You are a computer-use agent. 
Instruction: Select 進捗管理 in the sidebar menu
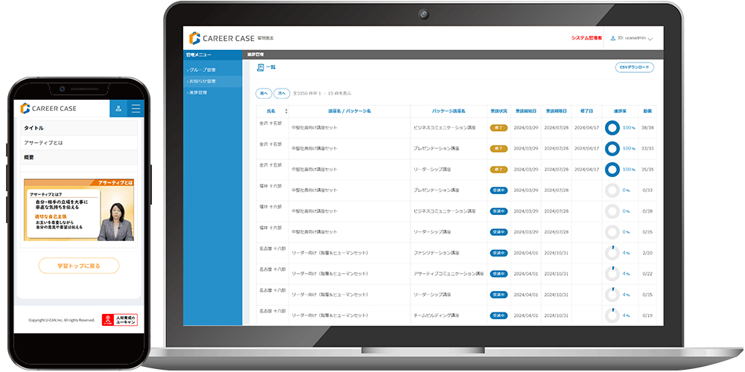click(198, 92)
